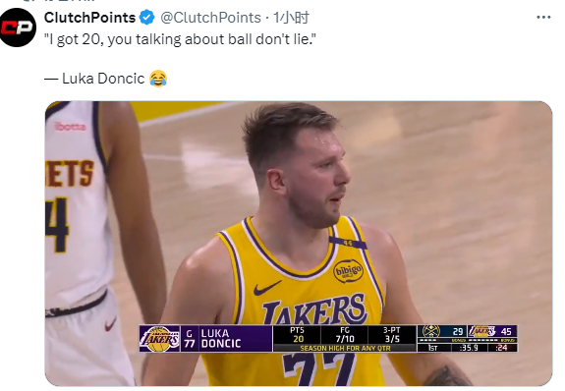
Task: Click the laughing-crying emoji in the tweet
Action: pyautogui.click(x=158, y=79)
